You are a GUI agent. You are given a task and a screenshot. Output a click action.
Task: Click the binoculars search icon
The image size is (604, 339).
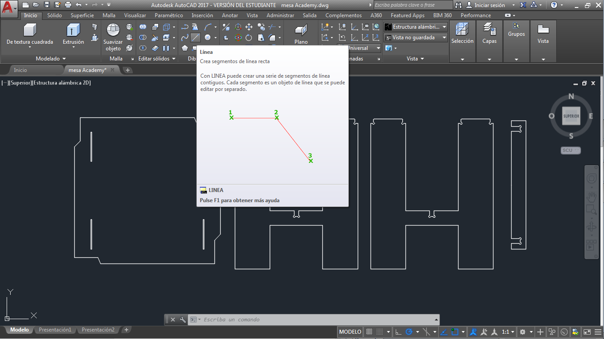tap(458, 5)
